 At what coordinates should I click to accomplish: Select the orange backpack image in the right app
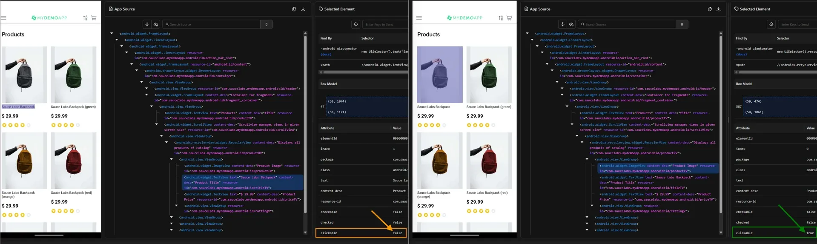(x=440, y=161)
